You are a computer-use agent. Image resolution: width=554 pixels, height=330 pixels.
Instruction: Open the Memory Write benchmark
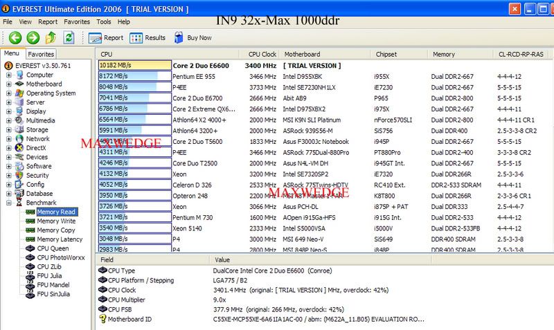[x=56, y=221]
